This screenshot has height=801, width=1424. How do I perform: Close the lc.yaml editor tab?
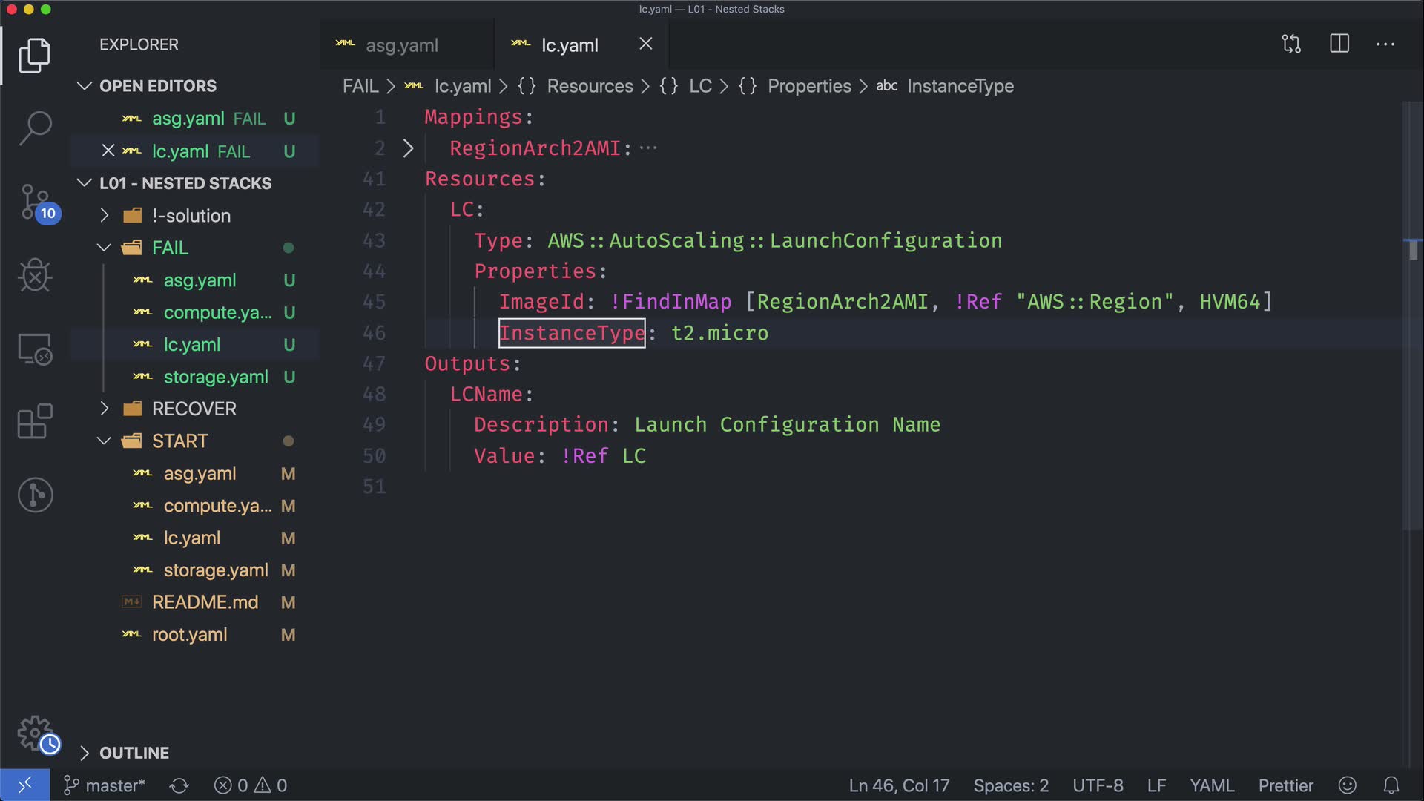click(x=646, y=44)
